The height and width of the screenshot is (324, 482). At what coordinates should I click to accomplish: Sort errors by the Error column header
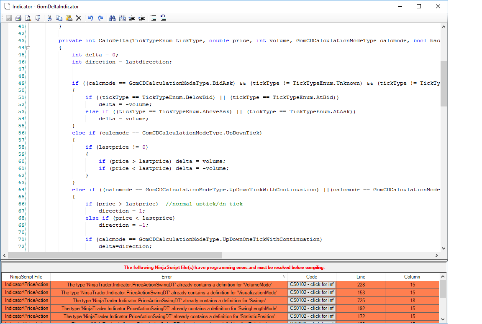click(x=167, y=277)
